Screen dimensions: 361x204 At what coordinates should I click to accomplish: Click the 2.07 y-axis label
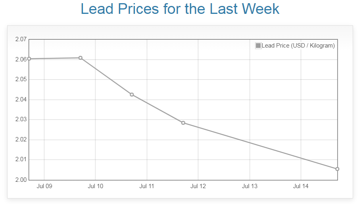[x=21, y=39]
